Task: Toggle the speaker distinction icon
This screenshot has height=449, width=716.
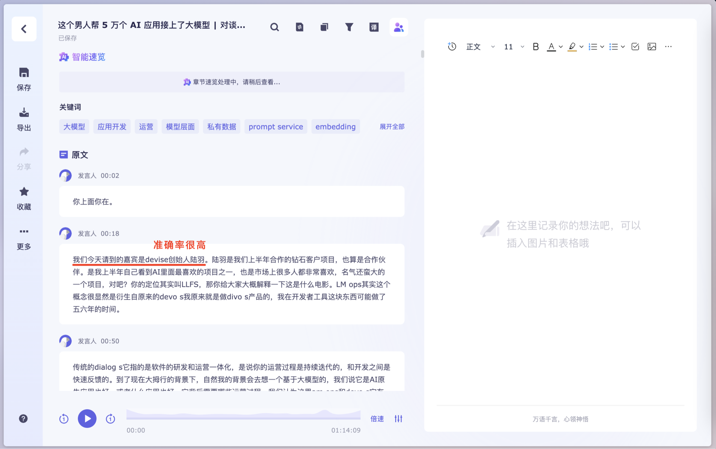Action: click(x=398, y=27)
